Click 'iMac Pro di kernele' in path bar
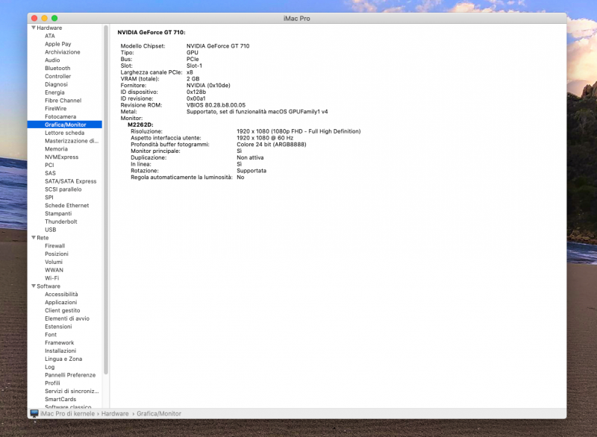Viewport: 597px width, 437px height. point(67,413)
